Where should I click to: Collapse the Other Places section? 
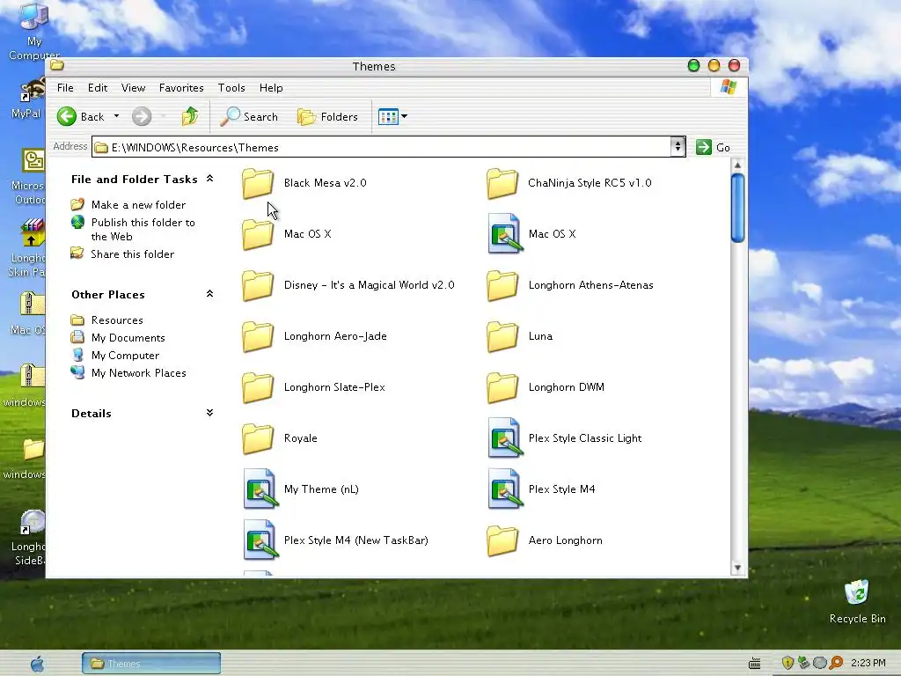(x=209, y=294)
